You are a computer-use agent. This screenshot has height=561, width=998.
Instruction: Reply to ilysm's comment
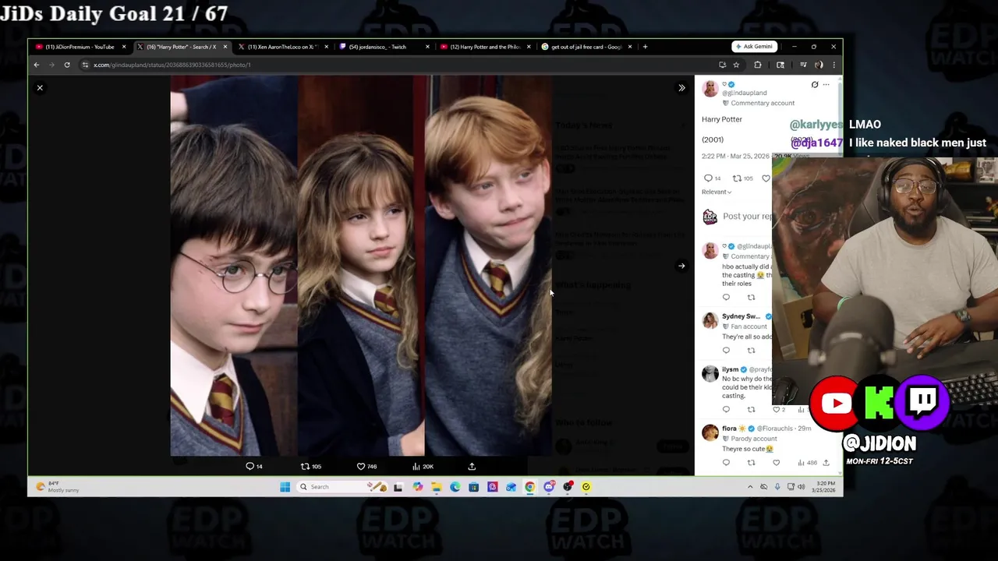[726, 410]
